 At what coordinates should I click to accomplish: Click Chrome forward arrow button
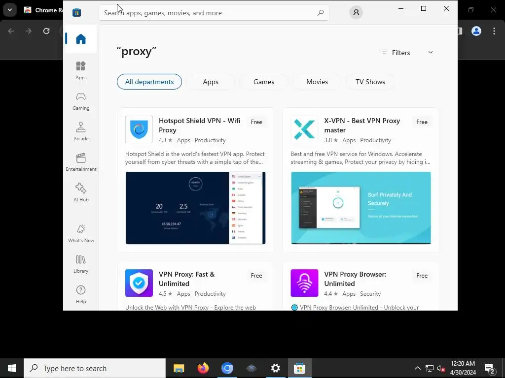click(29, 31)
